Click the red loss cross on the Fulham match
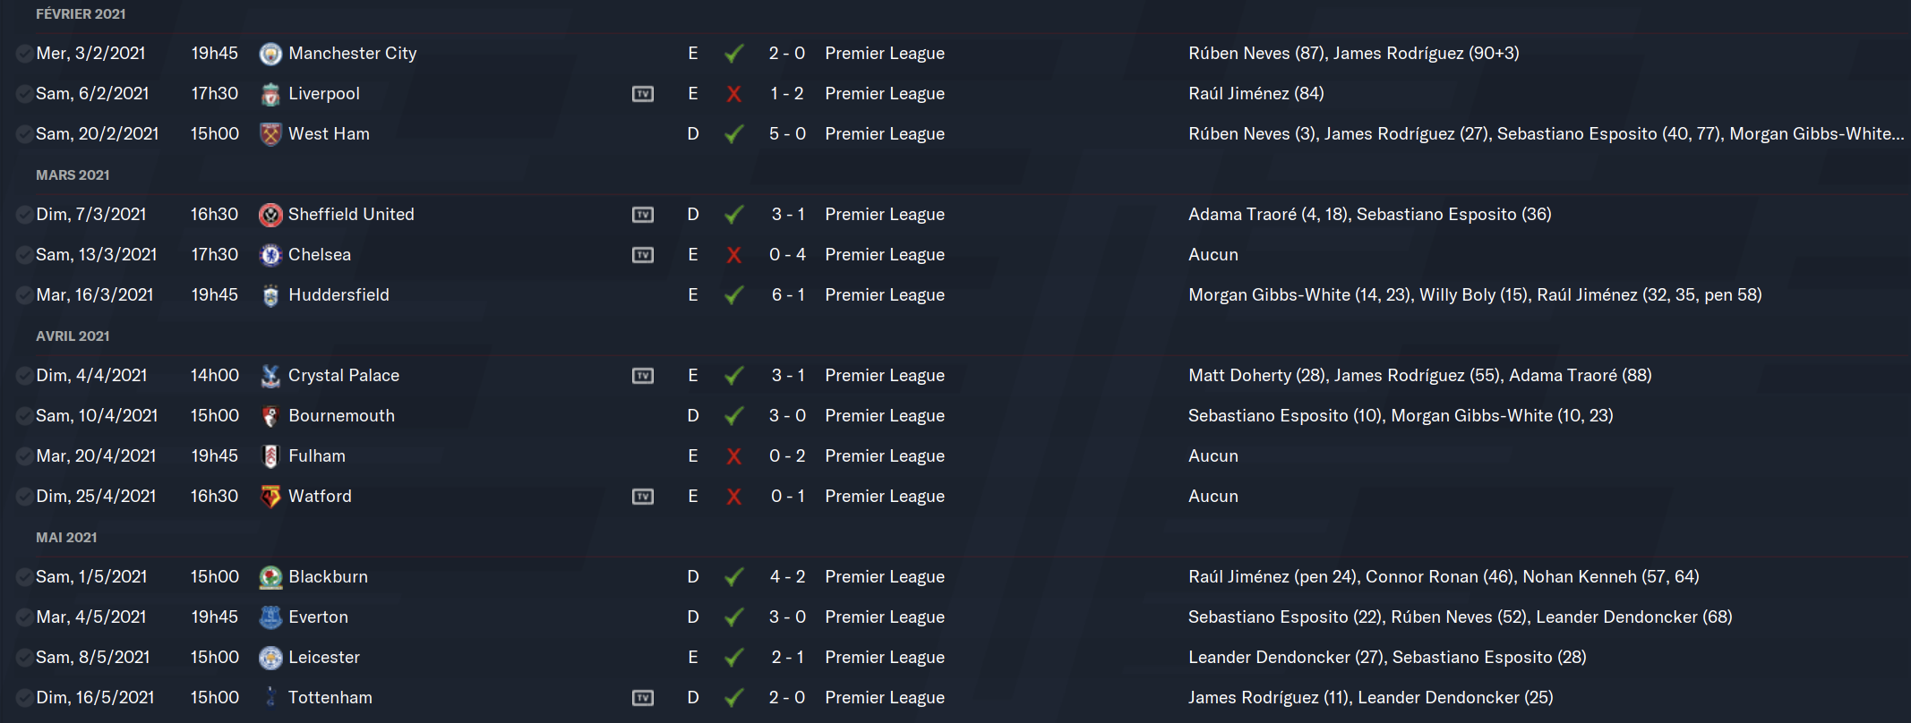The width and height of the screenshot is (1911, 723). 734,456
